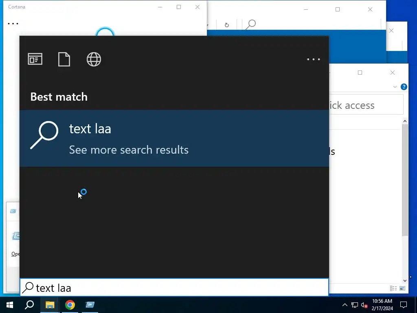The image size is (417, 313).
Task: Select the 'text laa' best match result
Action: (174, 139)
